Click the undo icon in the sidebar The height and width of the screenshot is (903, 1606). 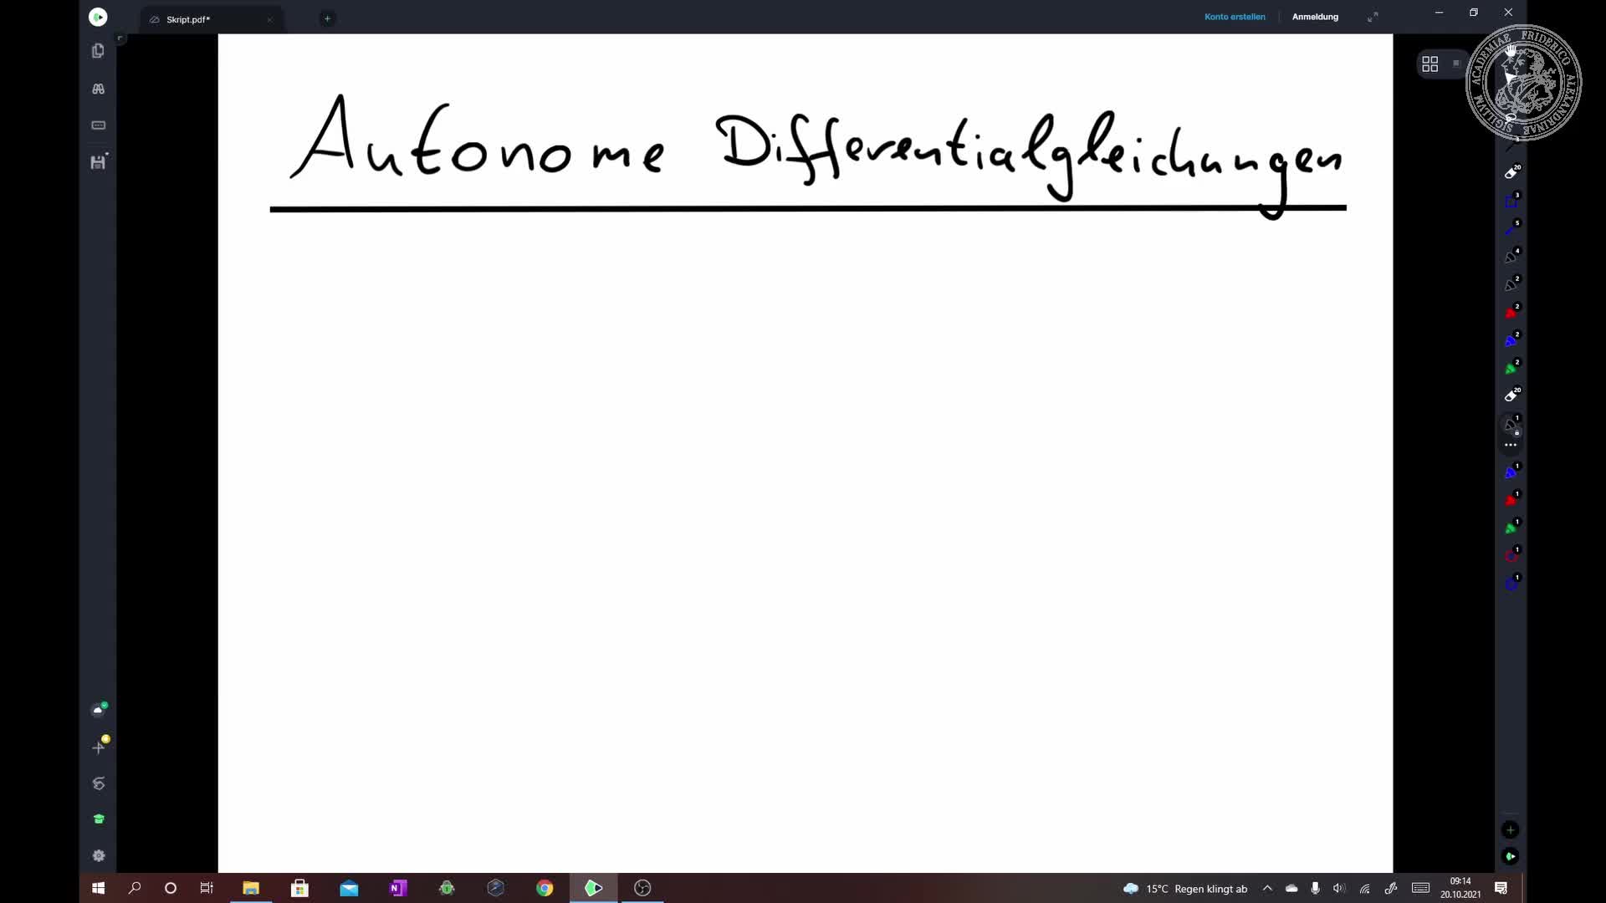tap(99, 784)
